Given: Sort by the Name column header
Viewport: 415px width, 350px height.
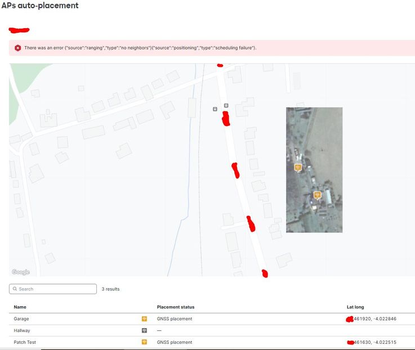Looking at the screenshot, I should click(20, 307).
